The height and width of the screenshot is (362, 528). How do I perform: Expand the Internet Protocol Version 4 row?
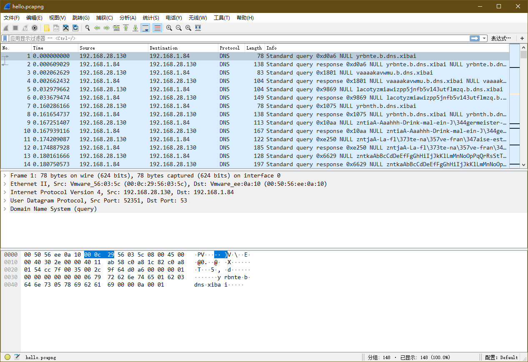(5, 192)
